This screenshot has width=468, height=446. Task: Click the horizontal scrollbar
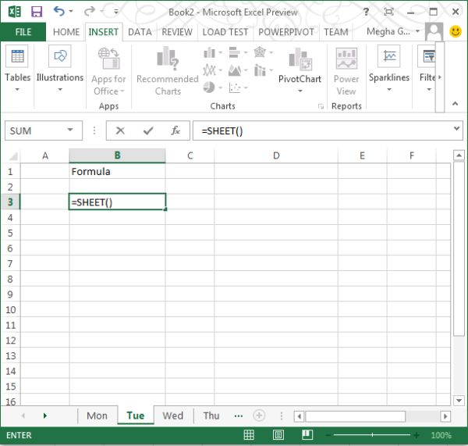tap(355, 416)
